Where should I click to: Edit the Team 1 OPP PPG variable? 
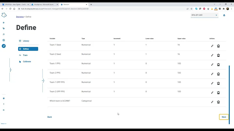click(212, 83)
